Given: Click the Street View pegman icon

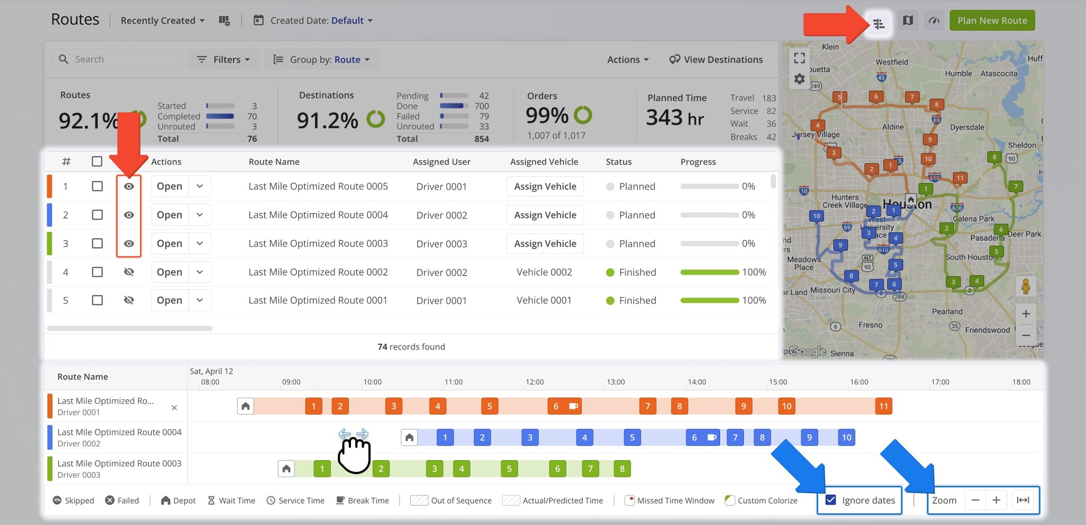Looking at the screenshot, I should [1026, 286].
